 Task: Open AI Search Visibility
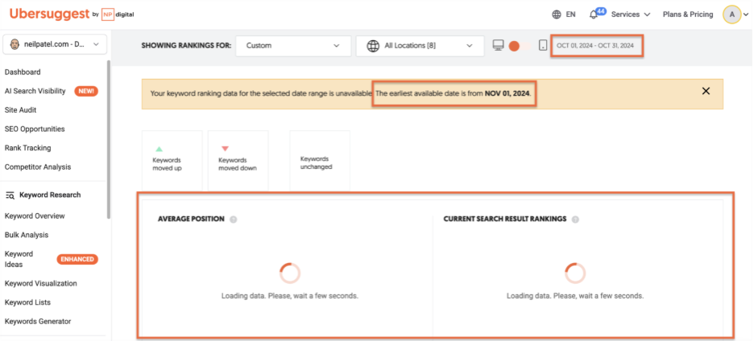[35, 91]
